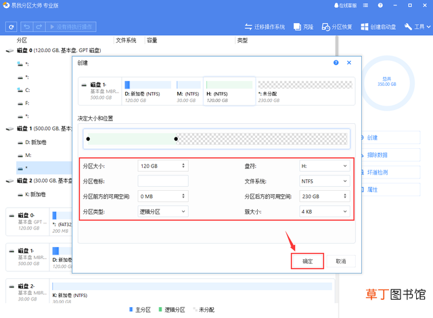Select D: 新加卷 partition block in dialog
The image size is (433, 318).
pyautogui.click(x=148, y=91)
